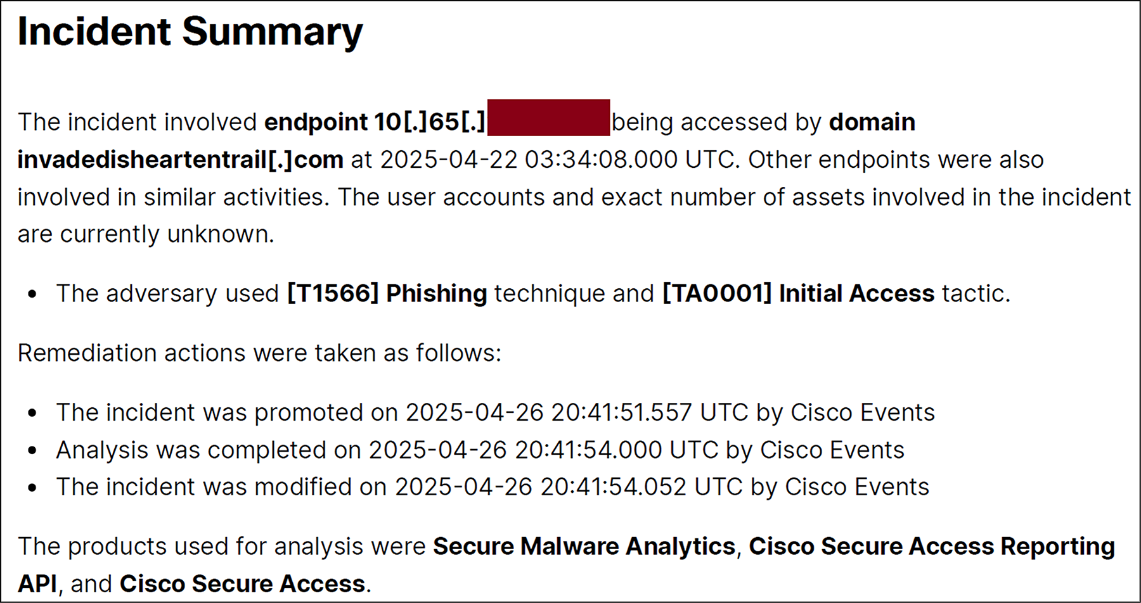The width and height of the screenshot is (1141, 603).
Task: Click the Secure Malware Analytics product name
Action: pyautogui.click(x=584, y=546)
